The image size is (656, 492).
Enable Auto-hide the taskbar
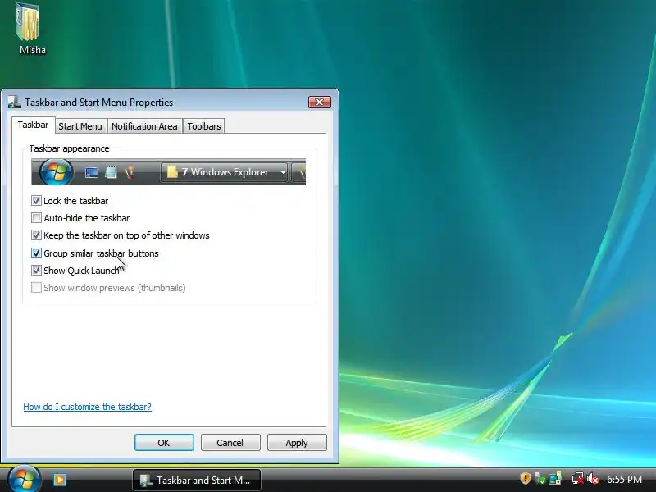tap(36, 218)
